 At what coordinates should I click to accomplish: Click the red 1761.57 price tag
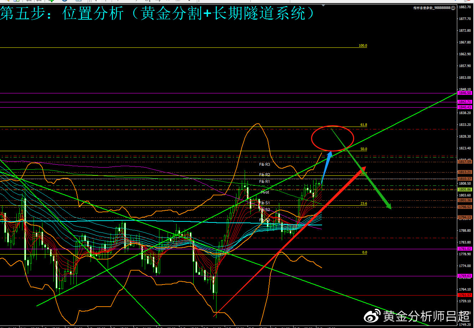[x=466, y=295]
